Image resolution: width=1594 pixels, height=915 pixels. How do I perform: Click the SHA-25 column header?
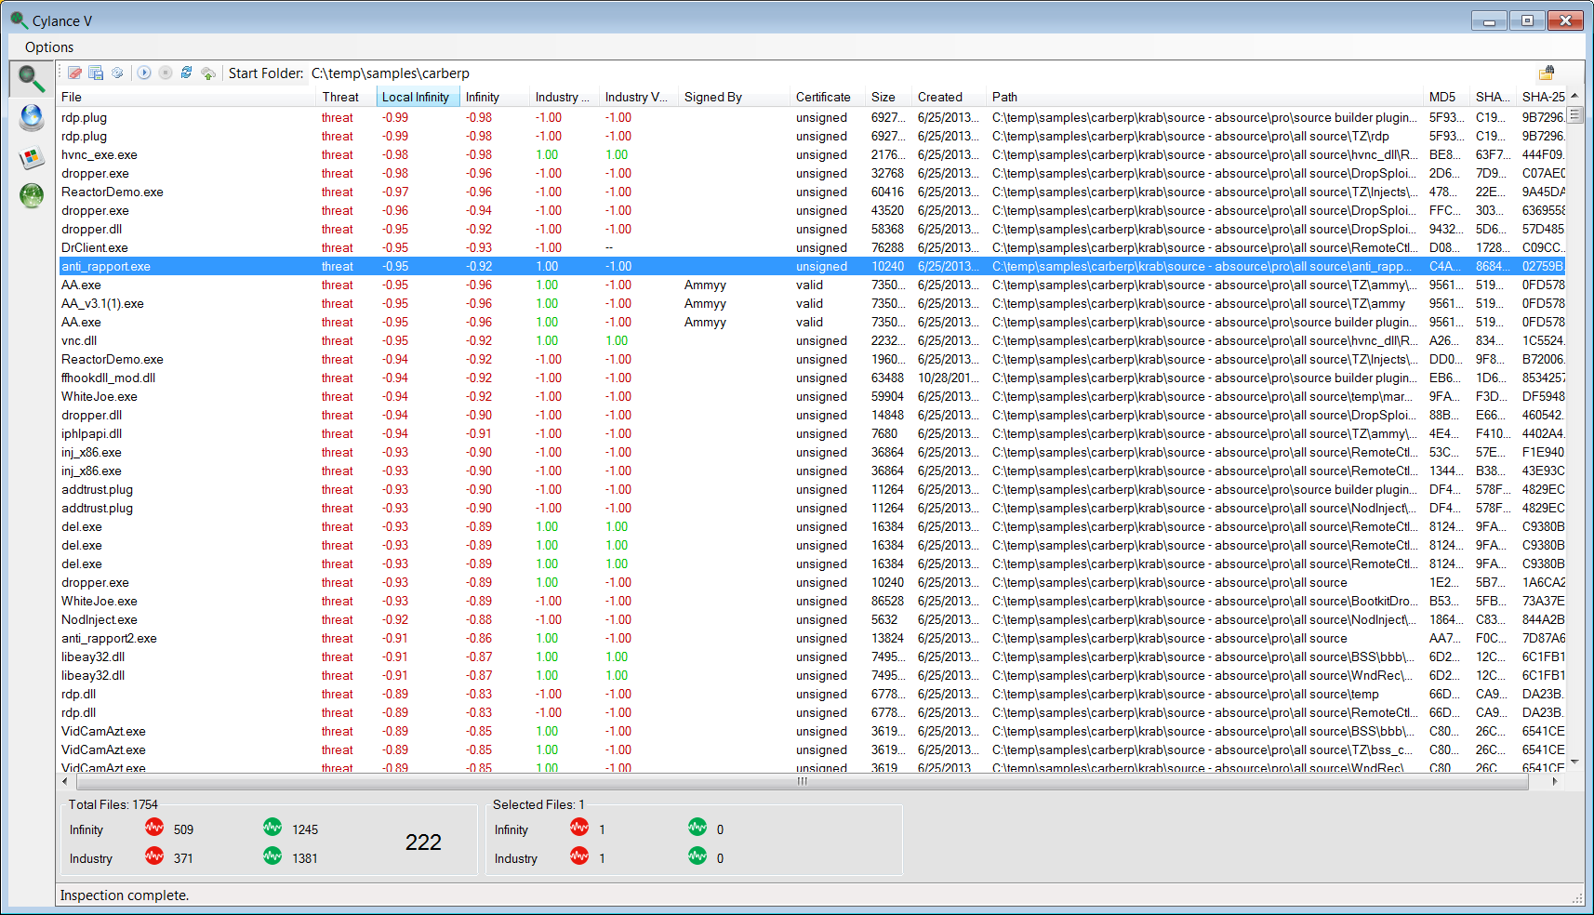(1542, 97)
